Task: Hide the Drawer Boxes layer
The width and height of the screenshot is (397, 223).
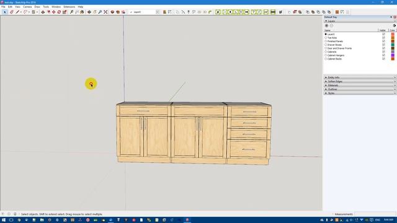Action: click(x=383, y=45)
